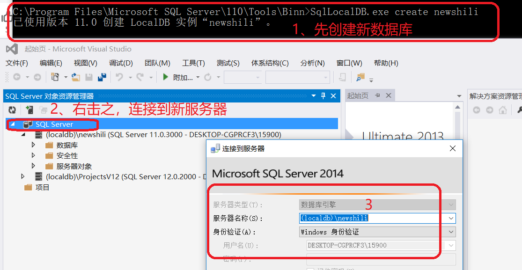522x270 pixels.
Task: Click the Add SQL Server icon
Action: 29,110
